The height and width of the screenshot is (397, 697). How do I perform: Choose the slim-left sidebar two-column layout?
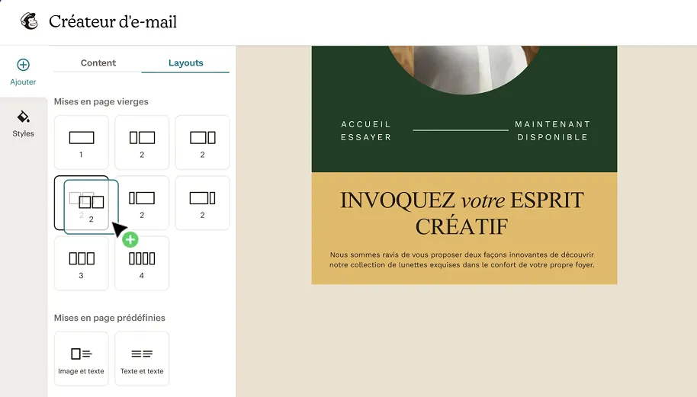[142, 203]
